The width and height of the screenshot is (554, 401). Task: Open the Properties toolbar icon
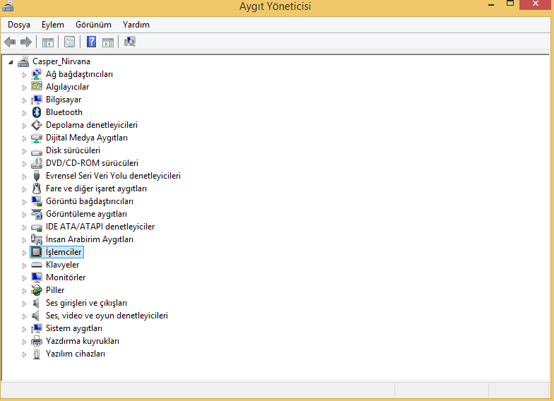tap(70, 42)
